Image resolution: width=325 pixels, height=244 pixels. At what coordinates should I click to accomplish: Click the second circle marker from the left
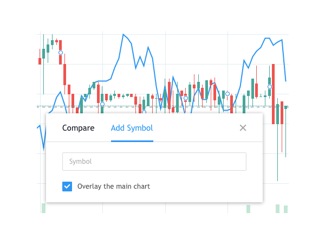(x=102, y=104)
